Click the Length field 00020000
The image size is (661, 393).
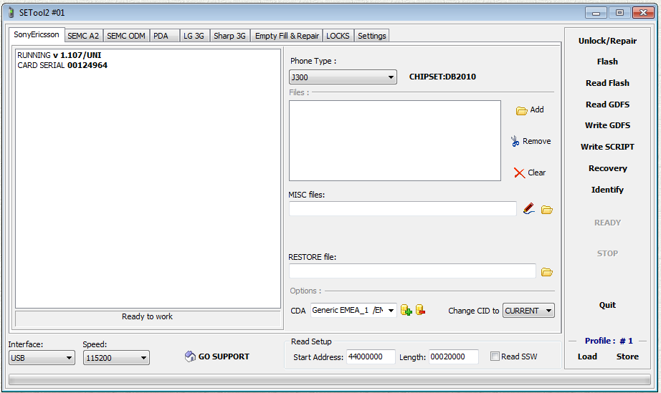point(454,356)
